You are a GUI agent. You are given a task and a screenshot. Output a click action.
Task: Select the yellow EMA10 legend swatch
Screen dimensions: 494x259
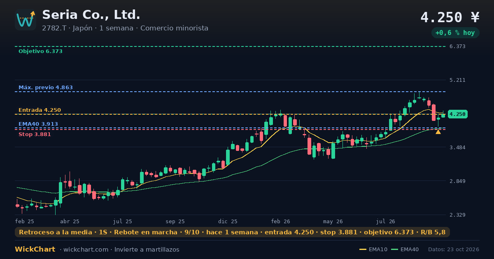363,250
